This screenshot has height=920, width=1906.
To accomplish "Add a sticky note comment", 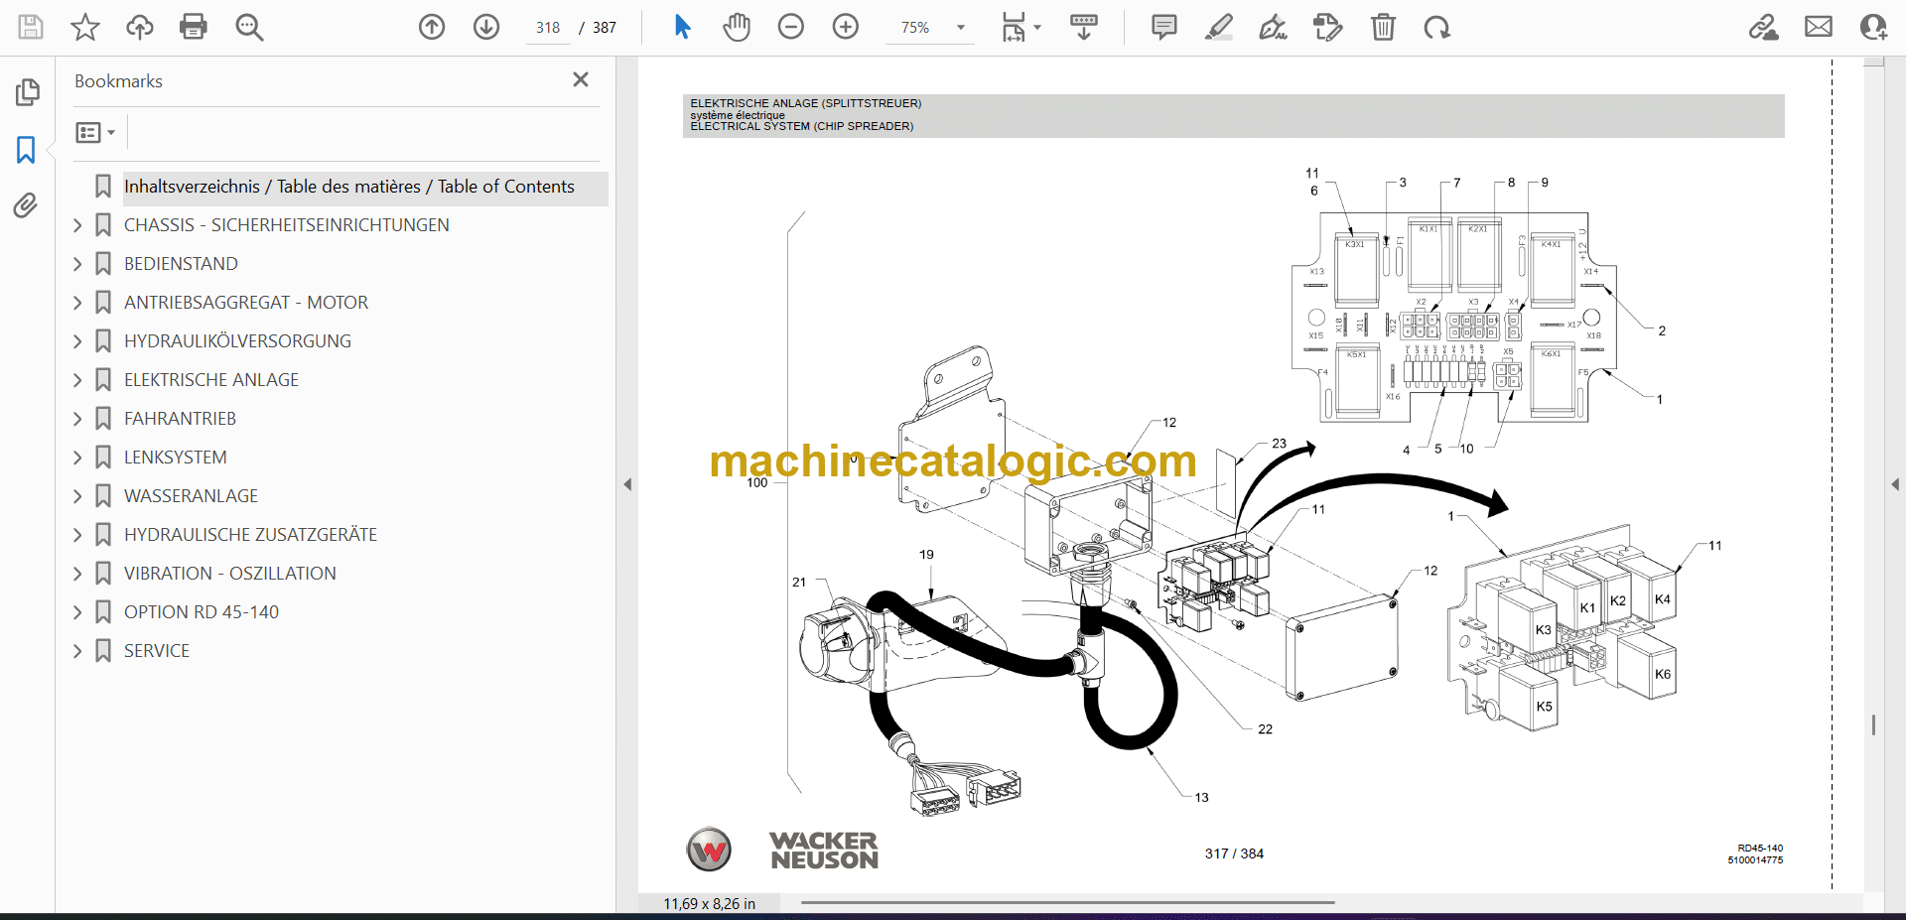I will tap(1163, 27).
